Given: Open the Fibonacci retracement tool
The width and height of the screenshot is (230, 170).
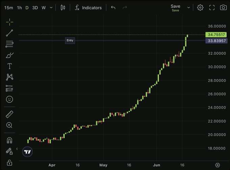Looking at the screenshot, I should (x=9, y=44).
